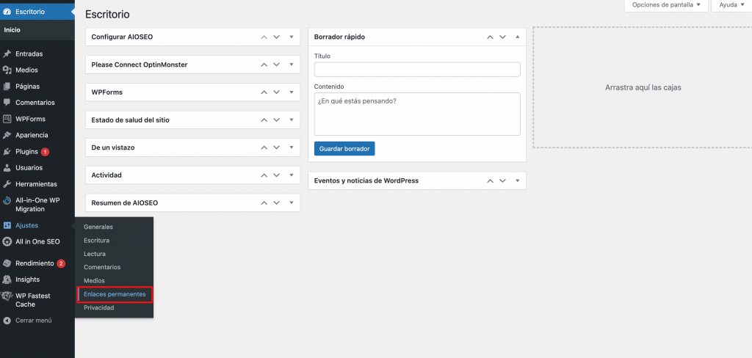Click the Resumen de AIOSEO title
This screenshot has width=752, height=358.
(125, 203)
